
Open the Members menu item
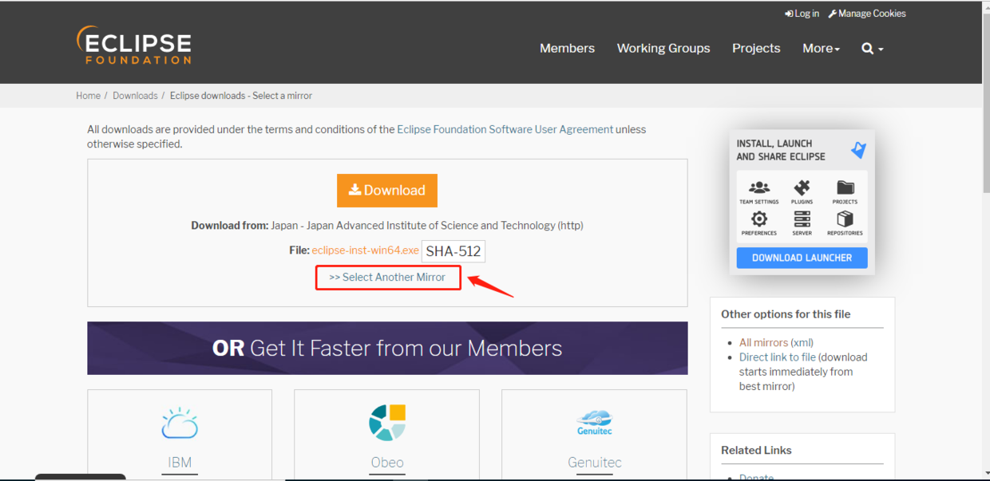[567, 49]
